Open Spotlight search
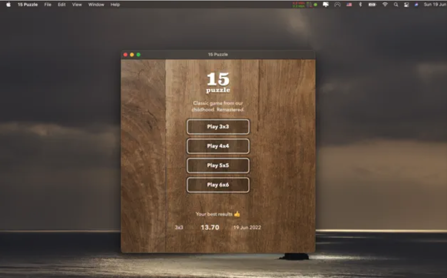The height and width of the screenshot is (278, 447). pyautogui.click(x=395, y=5)
